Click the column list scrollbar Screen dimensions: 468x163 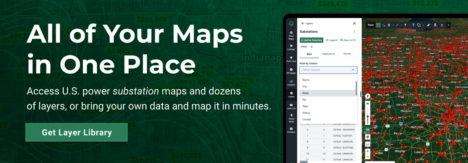pyautogui.click(x=356, y=88)
